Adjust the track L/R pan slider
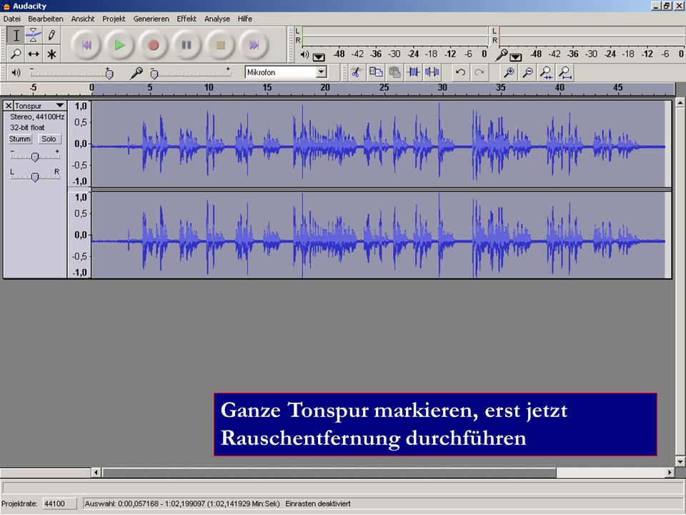The image size is (686, 515). click(35, 176)
